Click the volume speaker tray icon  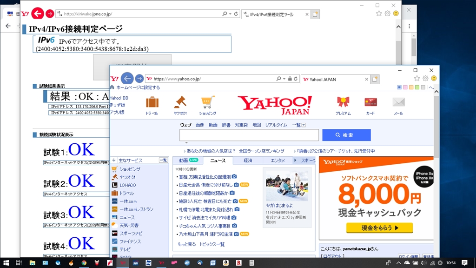(424, 263)
